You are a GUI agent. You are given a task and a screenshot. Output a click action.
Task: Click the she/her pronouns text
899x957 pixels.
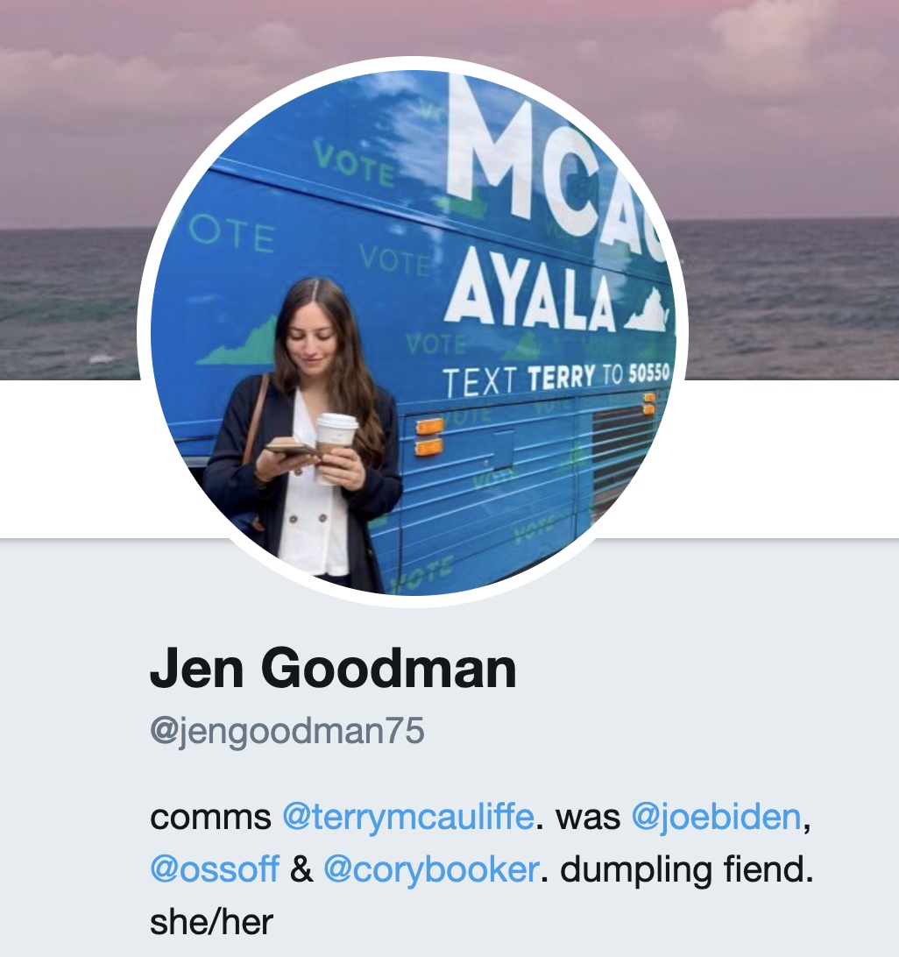click(211, 922)
